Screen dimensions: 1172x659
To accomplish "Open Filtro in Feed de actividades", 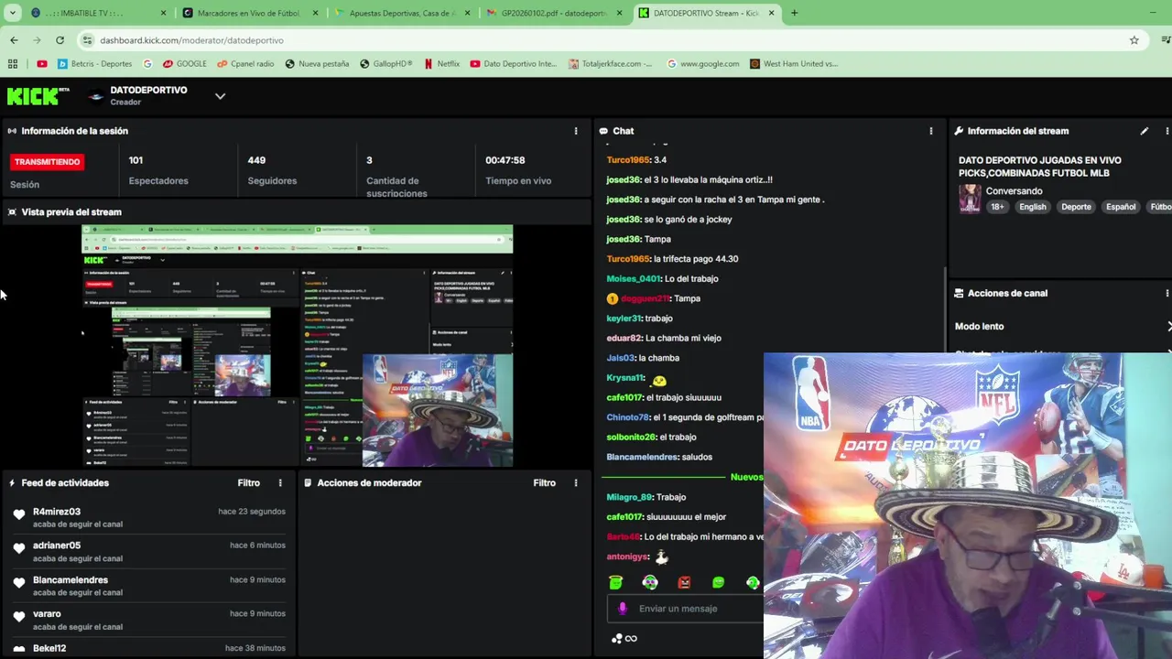I will tap(249, 482).
